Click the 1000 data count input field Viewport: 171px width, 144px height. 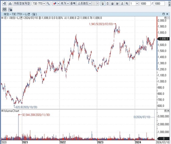click(x=145, y=4)
